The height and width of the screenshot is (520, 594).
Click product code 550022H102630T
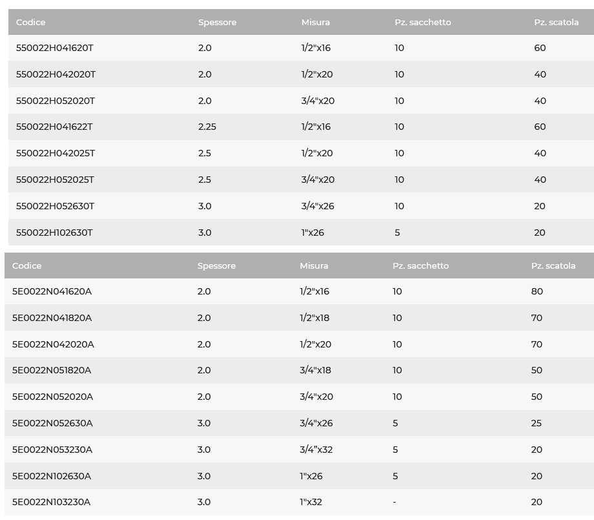54,233
